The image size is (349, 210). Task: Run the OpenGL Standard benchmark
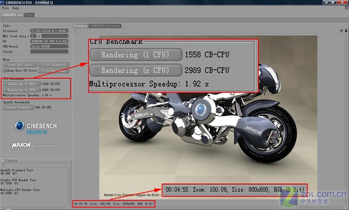pos(18,107)
